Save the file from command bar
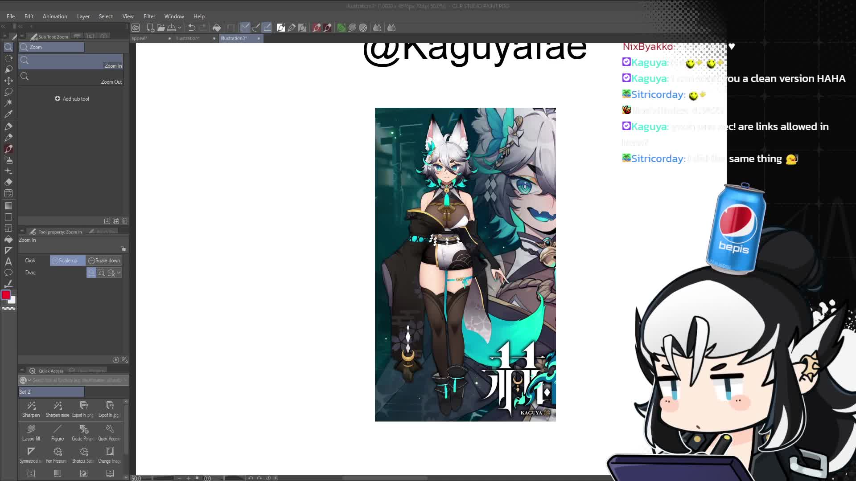The width and height of the screenshot is (856, 481). (x=171, y=28)
